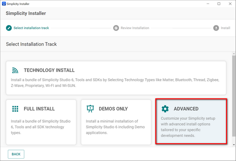Click the grid icon on Full Install
Viewport: 236px width, 161px height.
point(15,109)
